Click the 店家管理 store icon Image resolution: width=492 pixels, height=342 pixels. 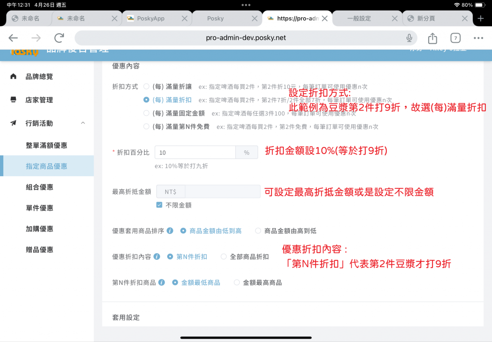click(13, 100)
